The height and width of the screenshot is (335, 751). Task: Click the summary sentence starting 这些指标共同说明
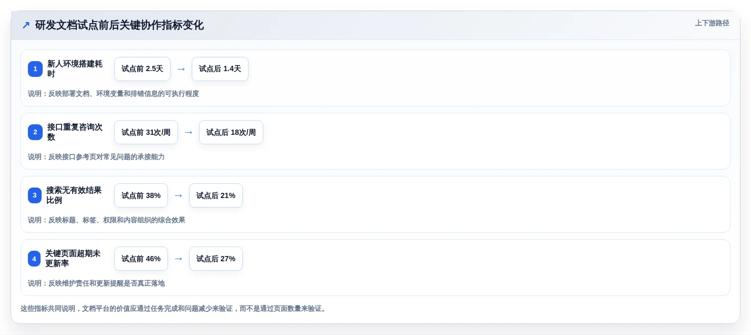pyautogui.click(x=174, y=309)
